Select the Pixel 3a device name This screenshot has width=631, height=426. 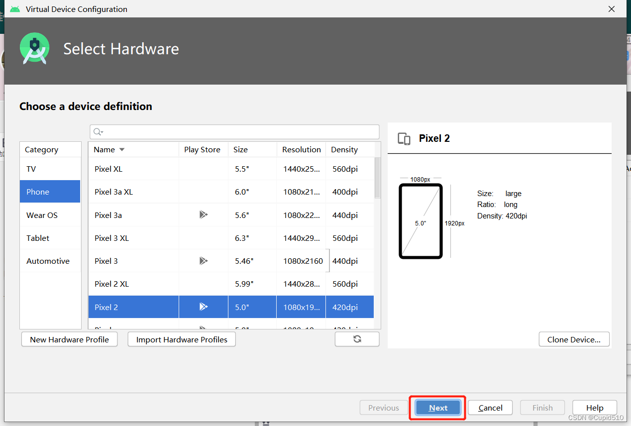tap(108, 215)
